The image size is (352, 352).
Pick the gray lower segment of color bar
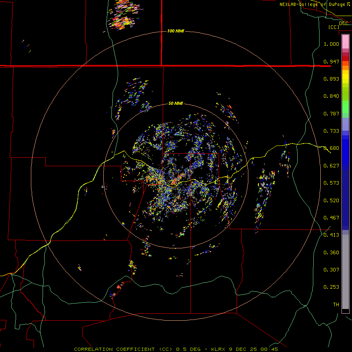[x=345, y=272]
